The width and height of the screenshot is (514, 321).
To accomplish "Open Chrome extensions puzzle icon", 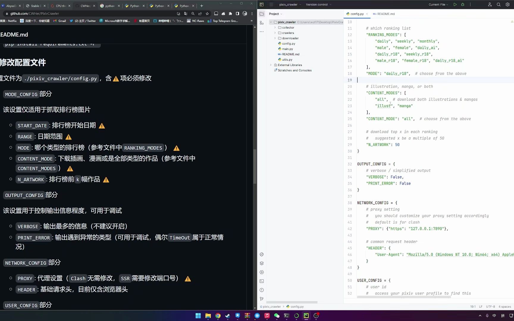I will [230, 14].
